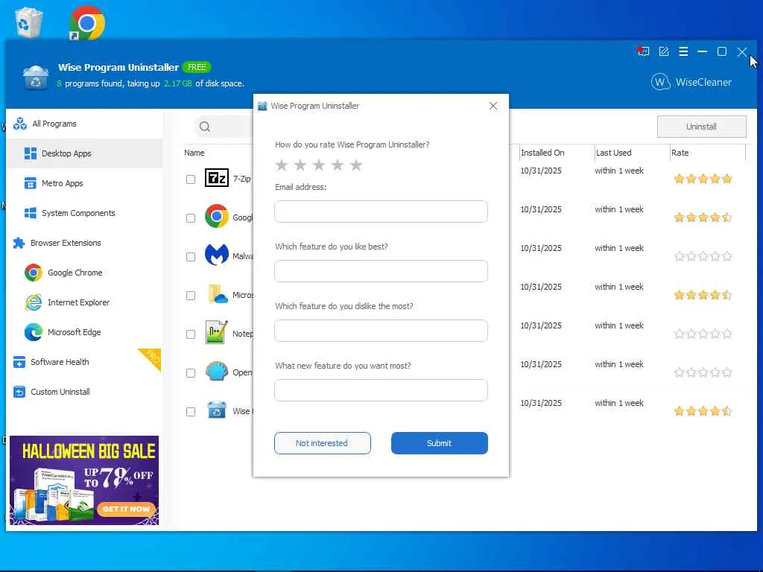Image resolution: width=763 pixels, height=572 pixels.
Task: Rate four stars in the feedback dialog
Action: [x=338, y=165]
